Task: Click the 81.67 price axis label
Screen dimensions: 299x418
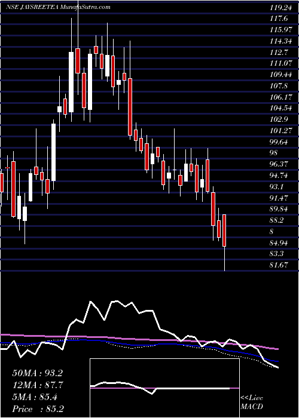Action: click(279, 265)
